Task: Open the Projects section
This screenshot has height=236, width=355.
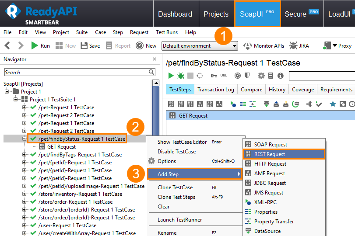Action: 216,14
